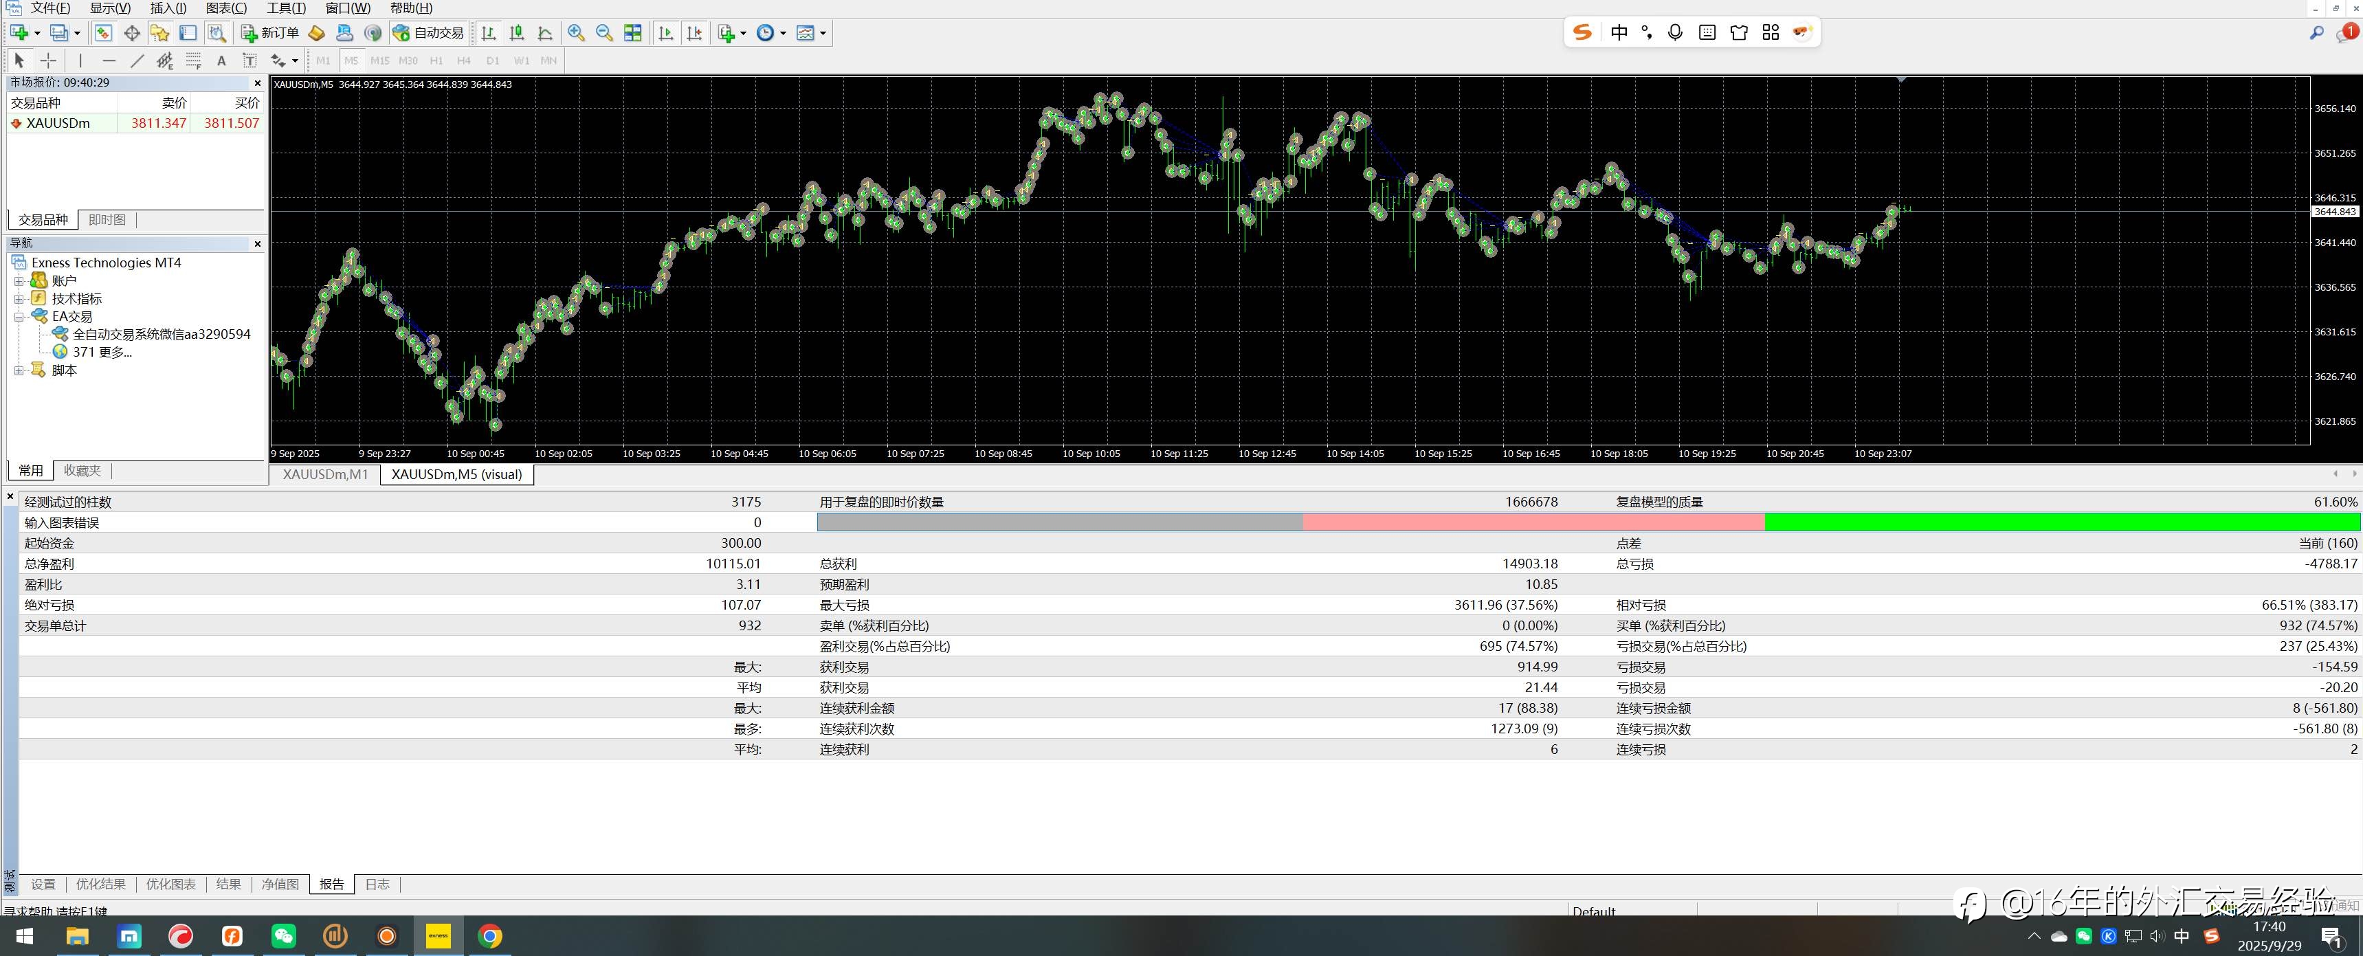
Task: Open the 图表 menu
Action: coord(225,8)
